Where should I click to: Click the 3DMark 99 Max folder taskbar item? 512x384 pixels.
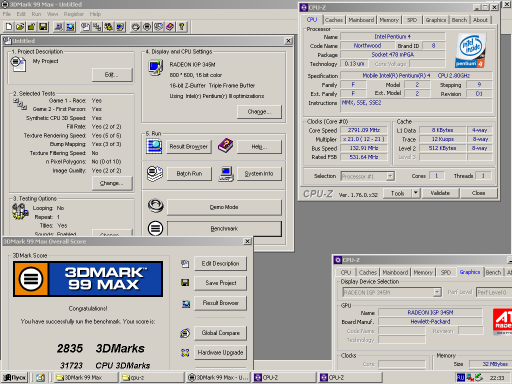point(86,377)
